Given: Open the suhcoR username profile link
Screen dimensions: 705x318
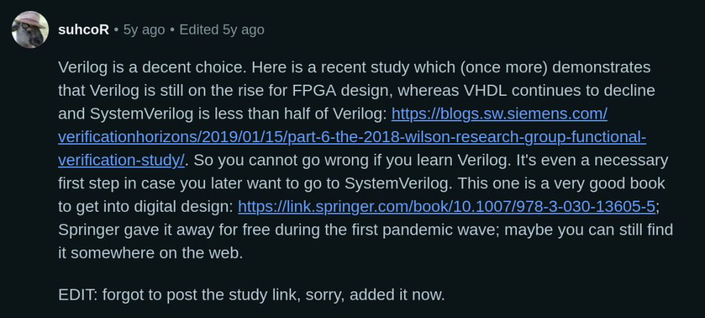Looking at the screenshot, I should click(84, 29).
